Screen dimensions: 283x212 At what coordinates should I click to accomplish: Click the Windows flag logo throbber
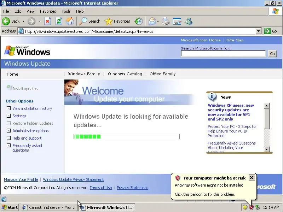(276, 11)
